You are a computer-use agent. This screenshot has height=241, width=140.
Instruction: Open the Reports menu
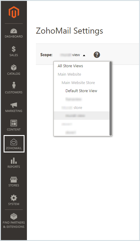point(14,163)
